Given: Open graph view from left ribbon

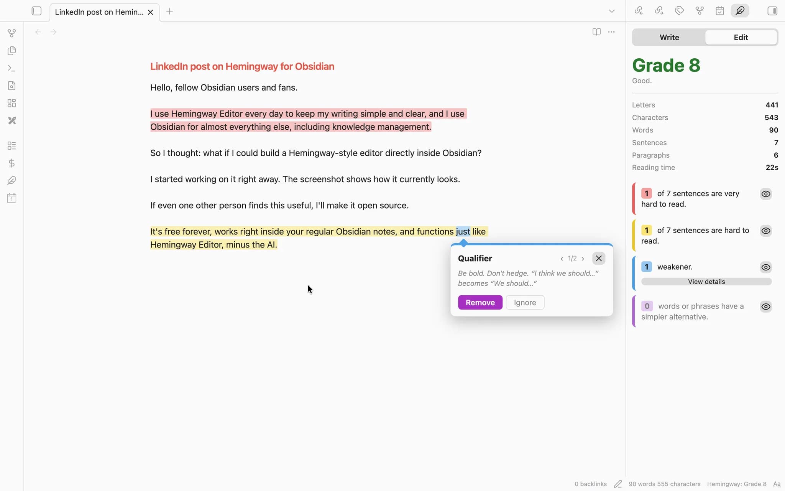Looking at the screenshot, I should coord(12,33).
